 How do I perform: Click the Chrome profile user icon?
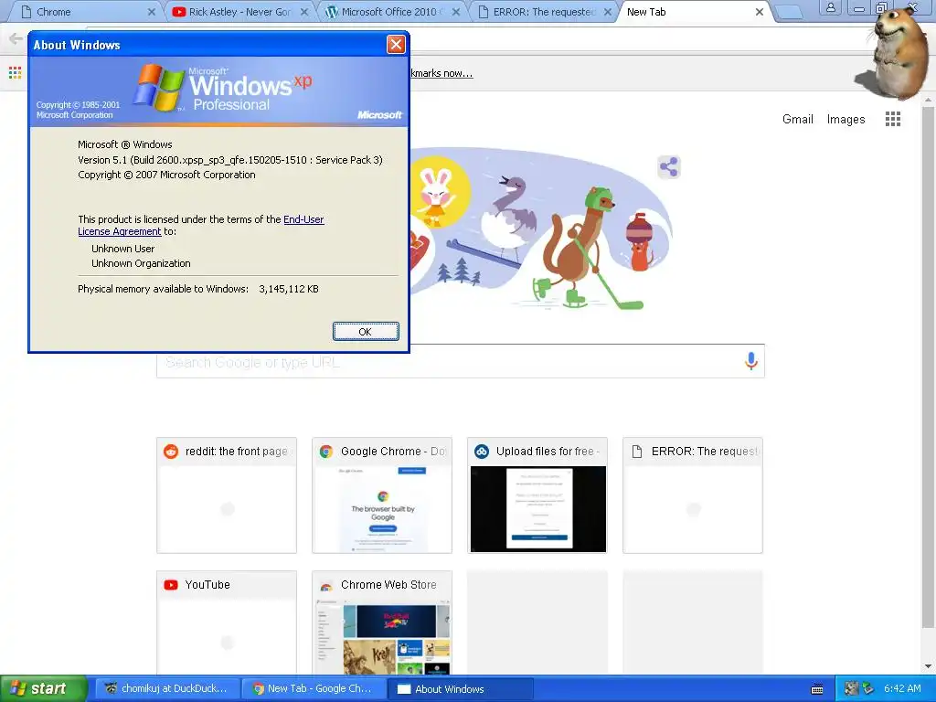tap(830, 7)
